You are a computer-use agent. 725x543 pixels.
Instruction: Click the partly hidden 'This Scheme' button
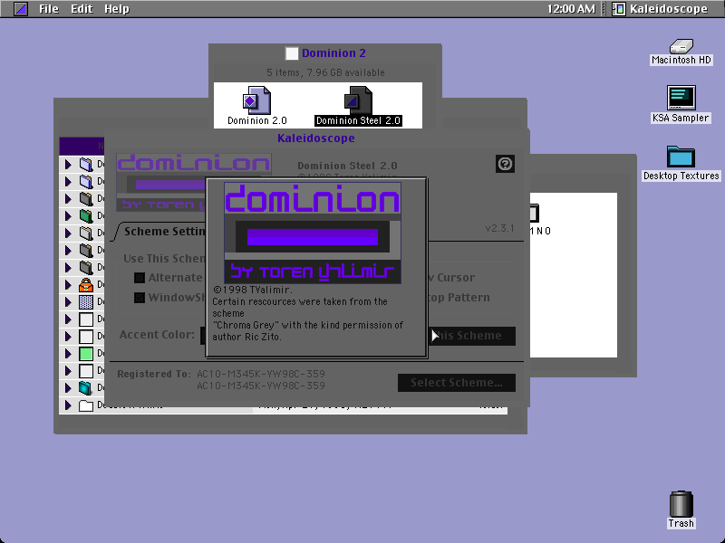pyautogui.click(x=471, y=336)
